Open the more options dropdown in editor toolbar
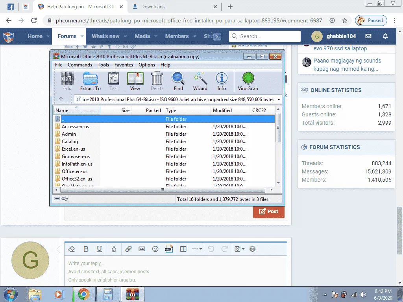403x302 pixels. tap(197, 249)
